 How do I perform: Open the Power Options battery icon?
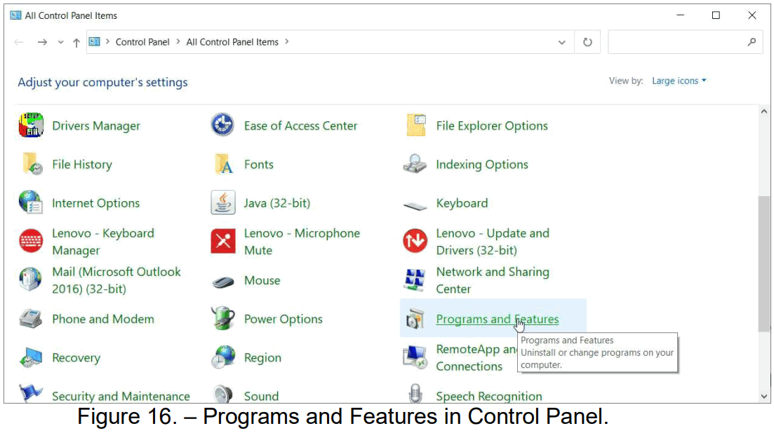pos(222,319)
